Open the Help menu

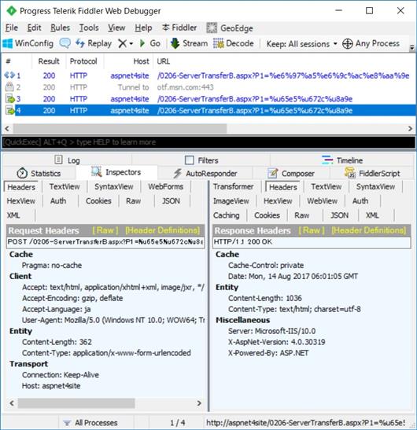pyautogui.click(x=143, y=28)
